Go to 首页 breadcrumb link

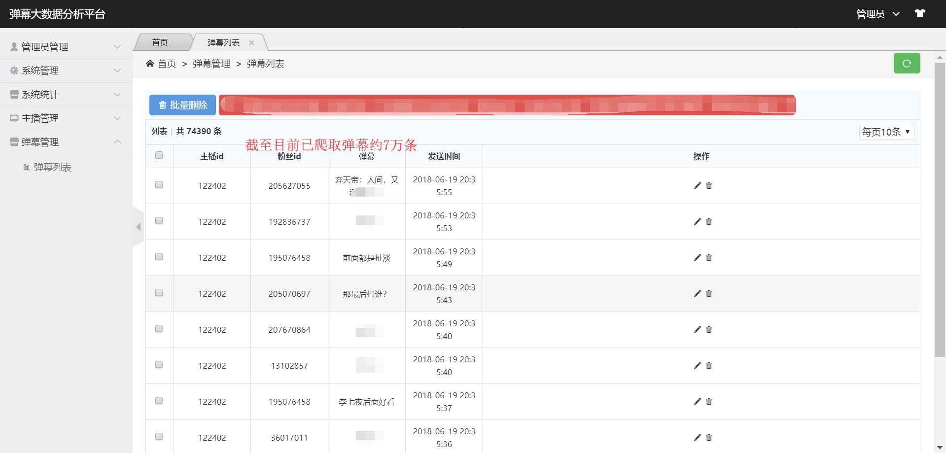coord(167,64)
